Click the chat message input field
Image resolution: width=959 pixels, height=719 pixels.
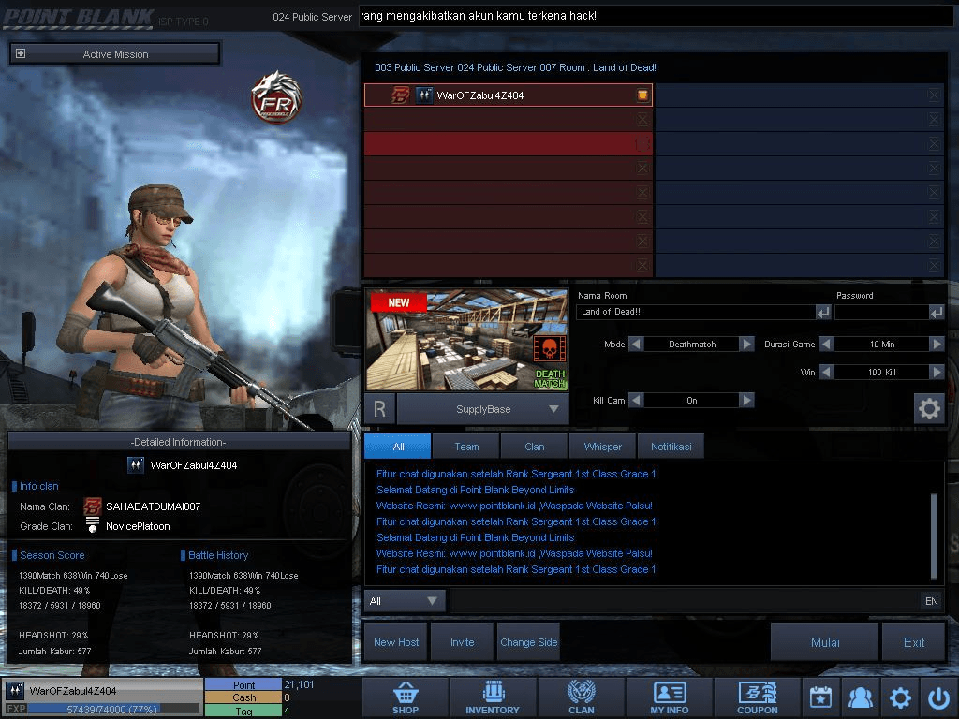click(684, 601)
